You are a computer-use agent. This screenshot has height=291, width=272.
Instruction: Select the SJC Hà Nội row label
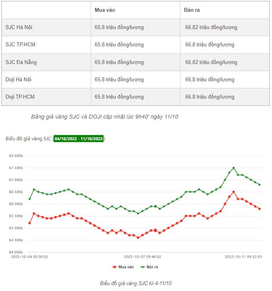click(19, 27)
